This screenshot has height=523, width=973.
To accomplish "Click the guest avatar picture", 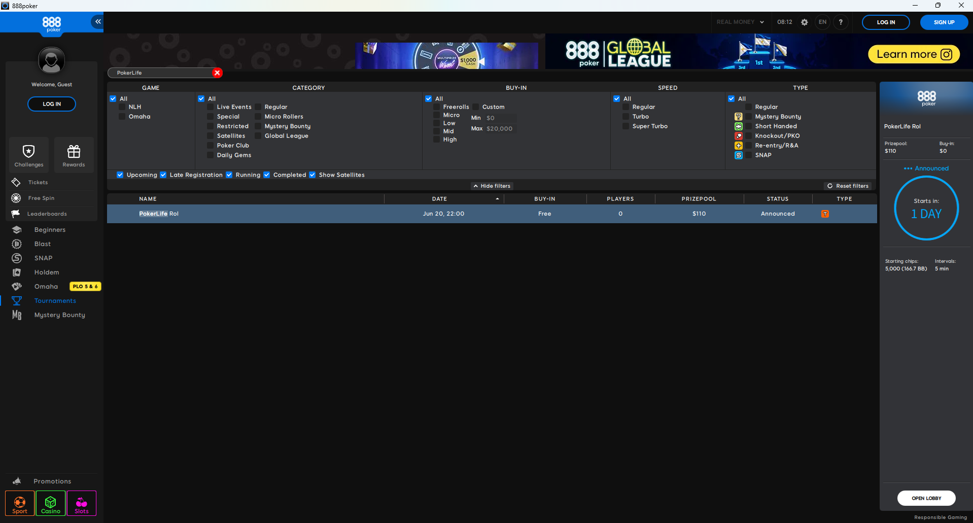I will coord(51,60).
